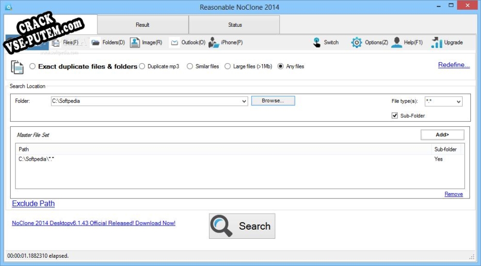The width and height of the screenshot is (481, 266).
Task: Minimize the NoClone window
Action: [x=439, y=5]
